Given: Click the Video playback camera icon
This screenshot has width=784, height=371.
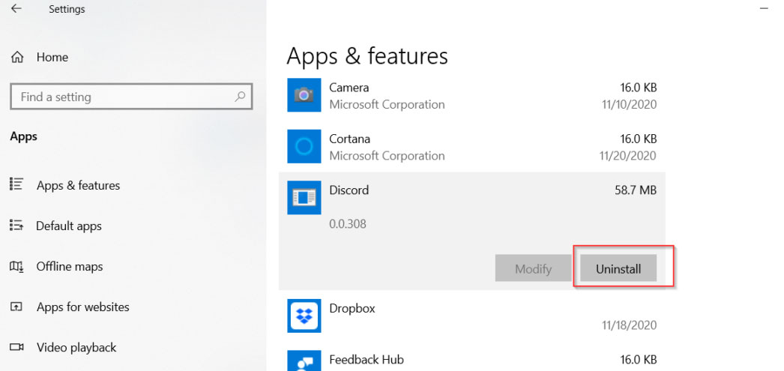Looking at the screenshot, I should 16,347.
